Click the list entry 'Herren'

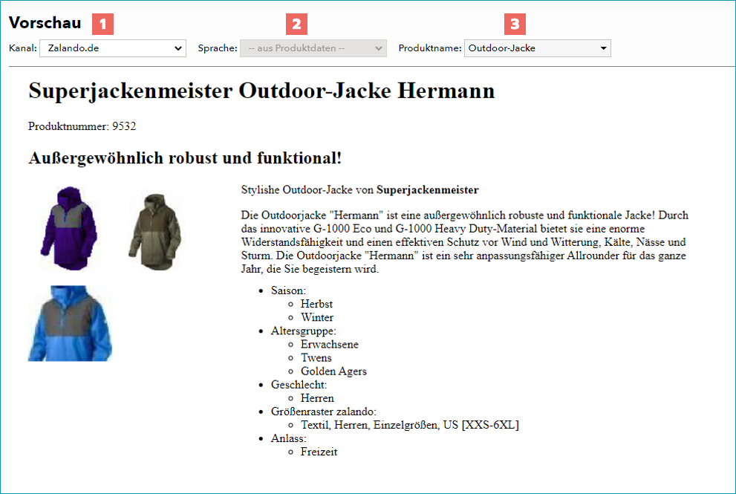[x=317, y=398]
